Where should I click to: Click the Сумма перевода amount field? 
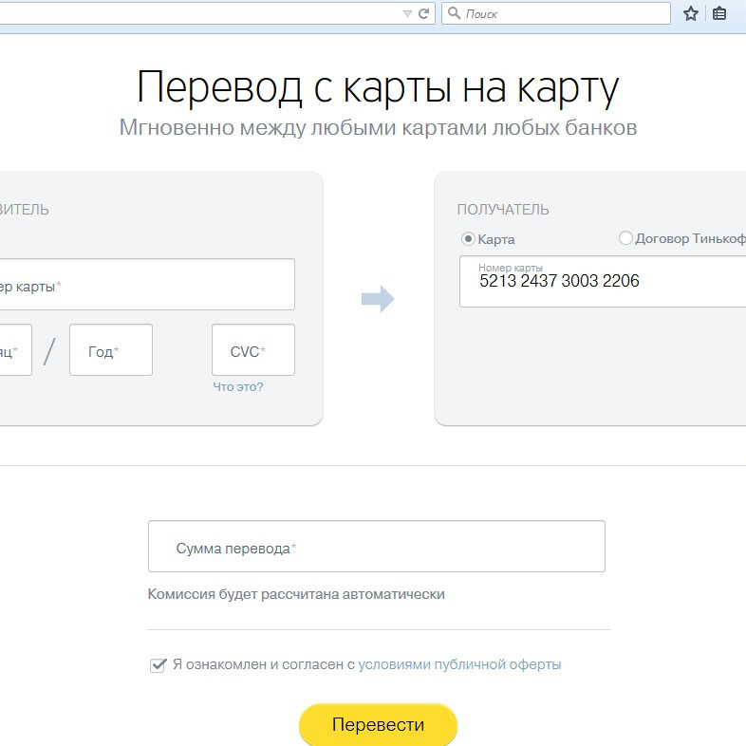click(x=377, y=546)
